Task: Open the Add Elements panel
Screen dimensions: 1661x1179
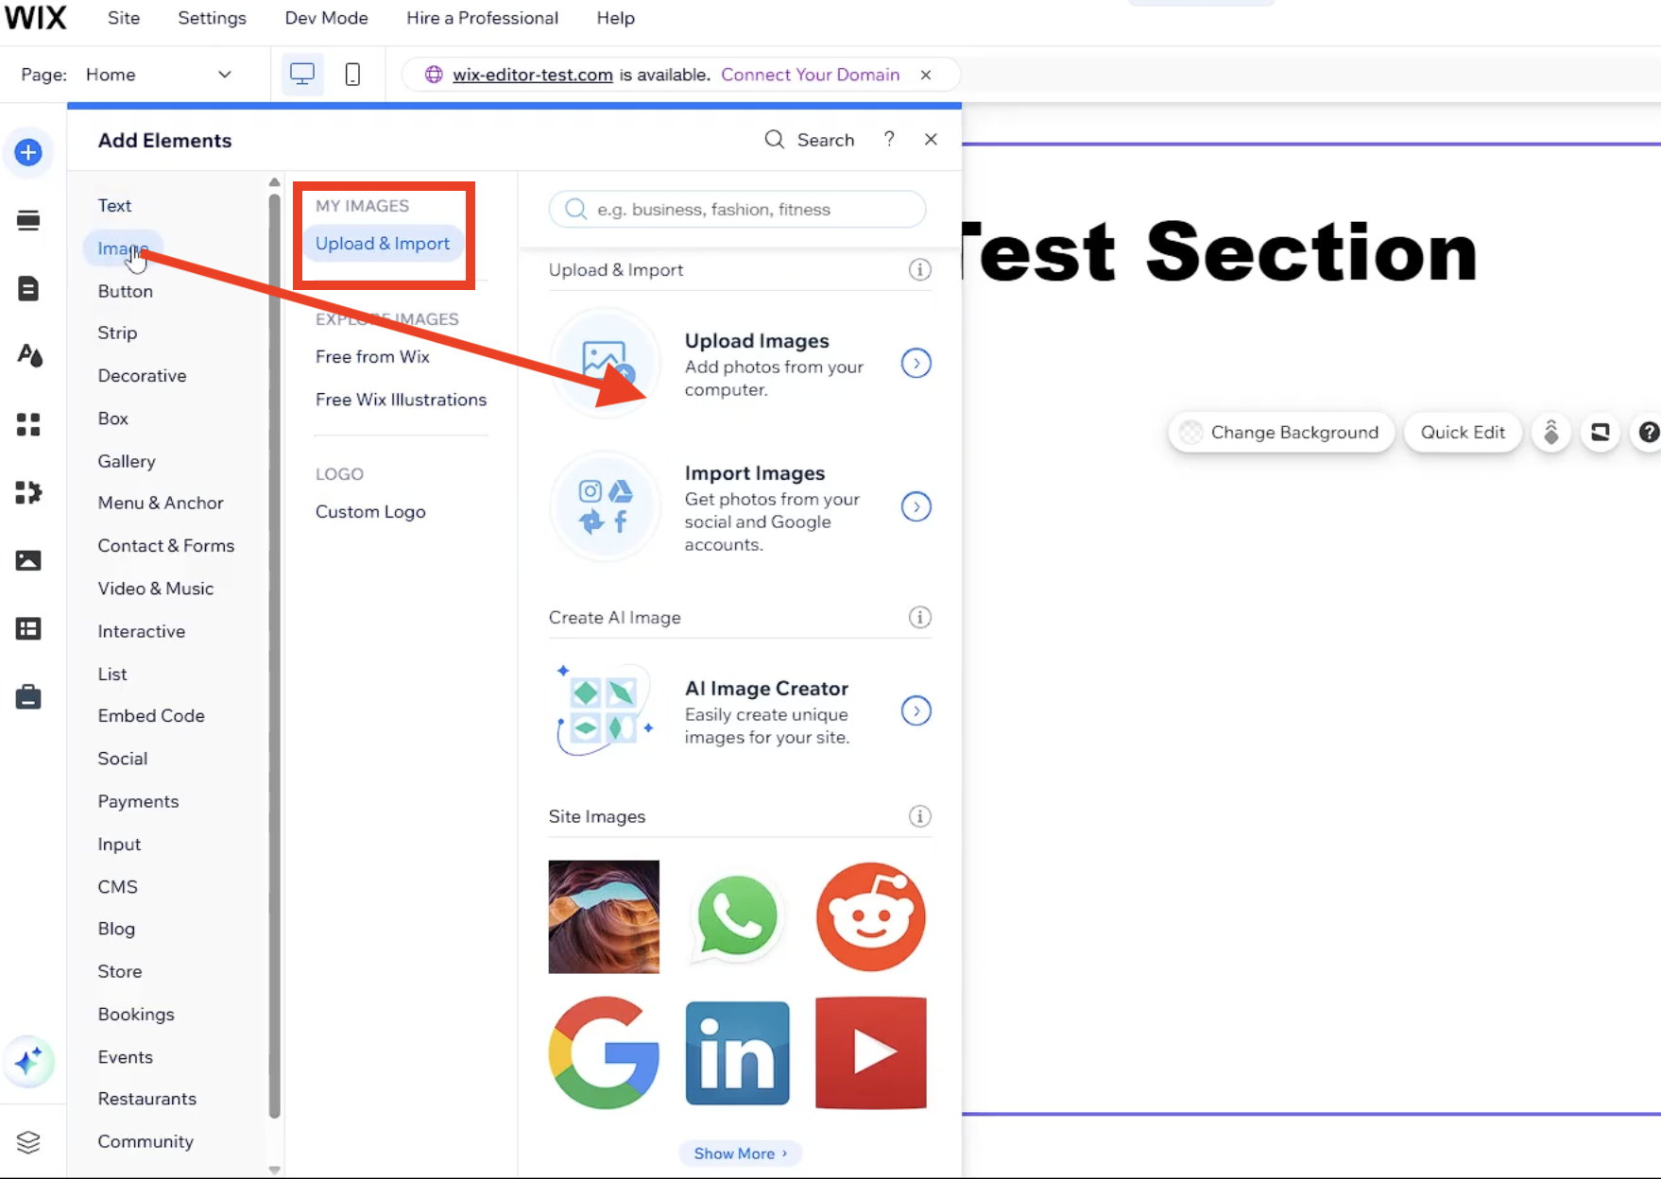Action: [x=28, y=152]
